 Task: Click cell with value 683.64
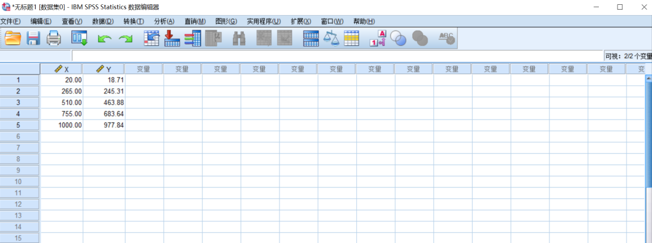pyautogui.click(x=104, y=113)
